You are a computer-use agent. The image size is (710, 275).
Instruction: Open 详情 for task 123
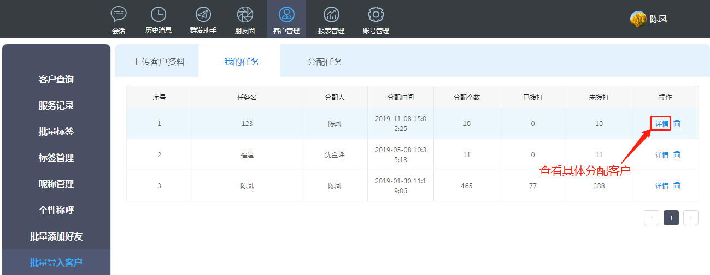click(x=662, y=124)
